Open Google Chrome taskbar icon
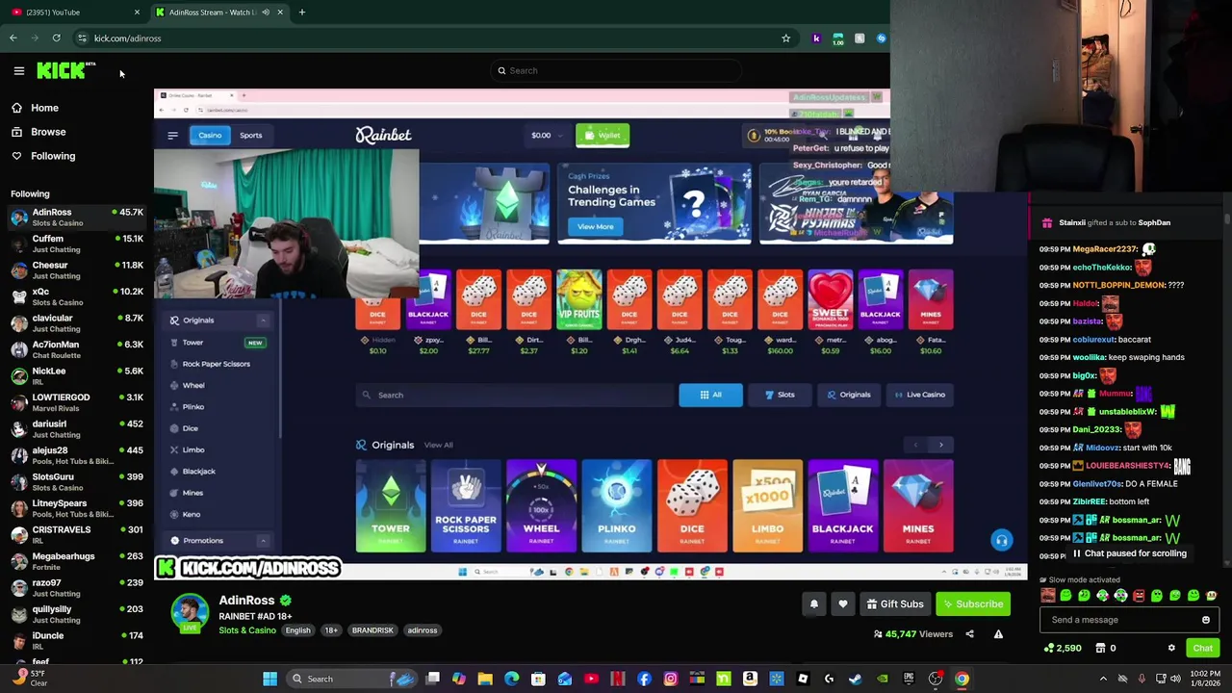 point(962,679)
